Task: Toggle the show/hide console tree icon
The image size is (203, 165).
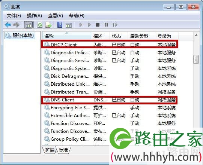Action: pos(29,25)
